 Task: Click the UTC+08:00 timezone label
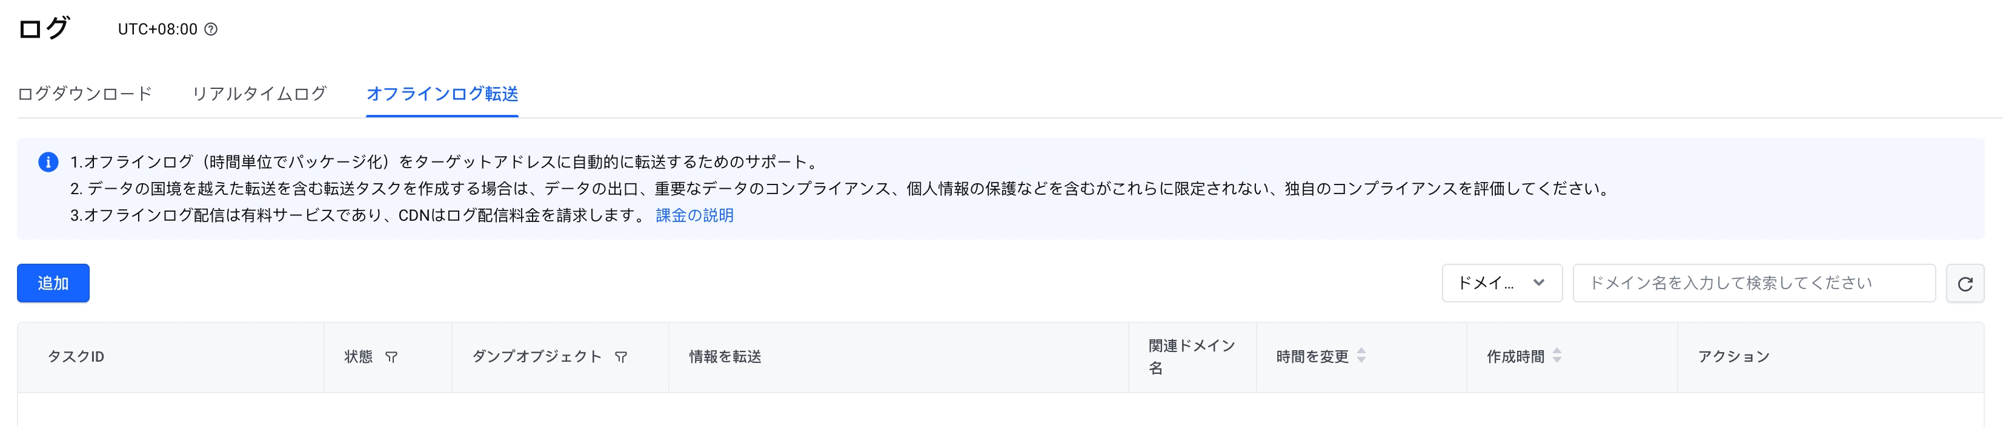pos(158,30)
